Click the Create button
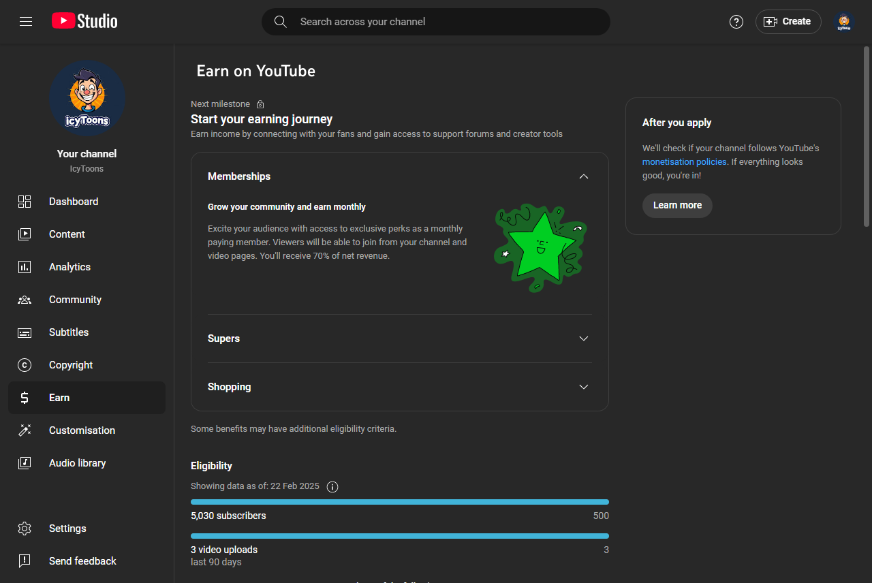The width and height of the screenshot is (872, 583). 788,22
